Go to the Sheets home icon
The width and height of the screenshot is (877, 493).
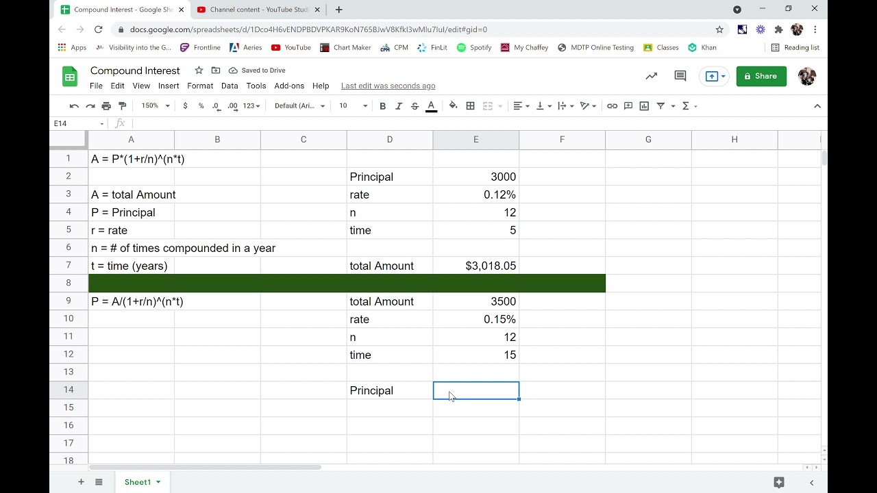(x=70, y=77)
